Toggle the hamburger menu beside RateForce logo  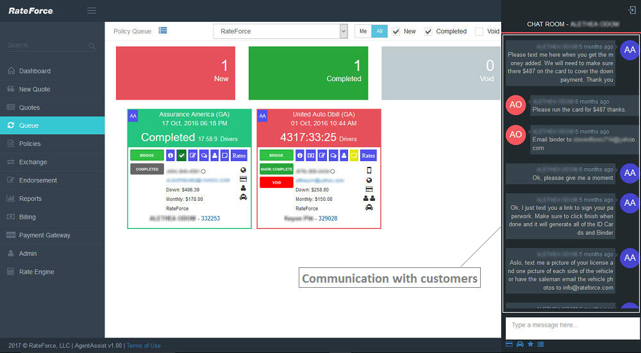[92, 11]
